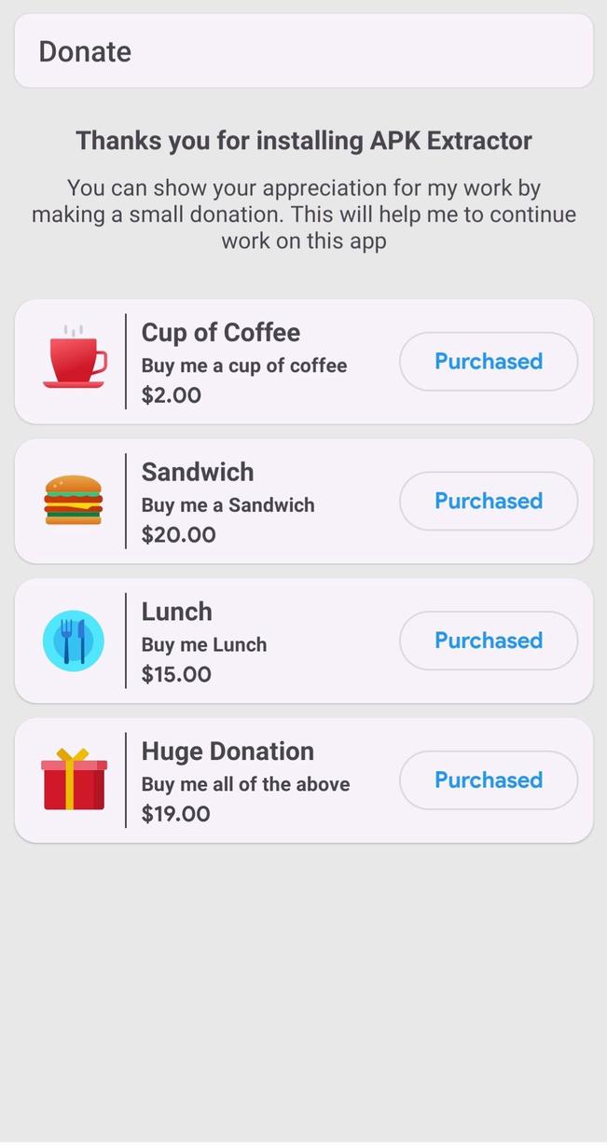Tap the 'Buy me all of the above' text
607x1145 pixels.
245,783
